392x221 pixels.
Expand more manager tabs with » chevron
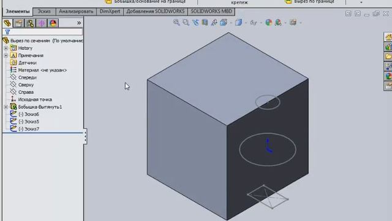pyautogui.click(x=79, y=23)
